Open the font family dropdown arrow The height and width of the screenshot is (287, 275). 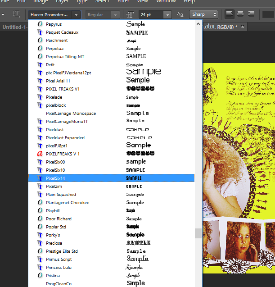coord(77,14)
